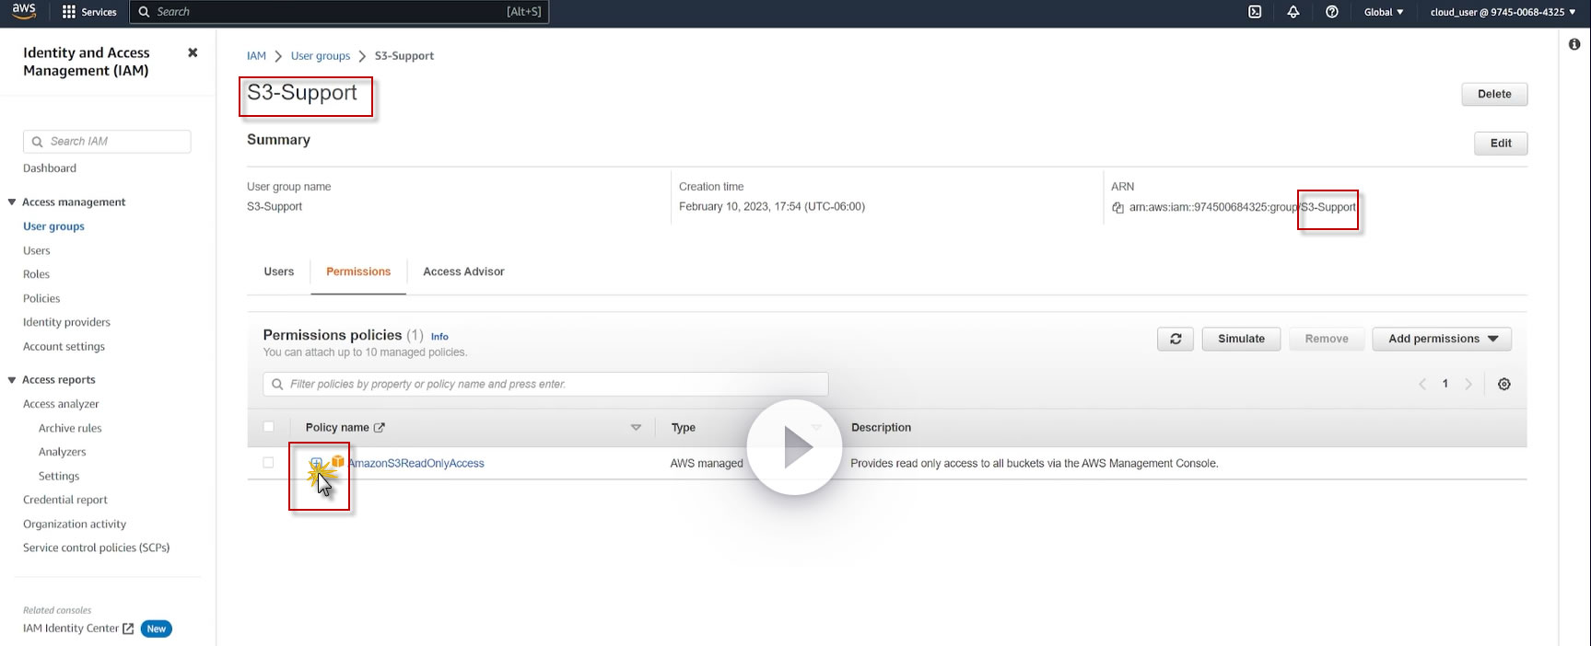Click the 'AWS managed' type cell
The width and height of the screenshot is (1591, 646).
707,463
